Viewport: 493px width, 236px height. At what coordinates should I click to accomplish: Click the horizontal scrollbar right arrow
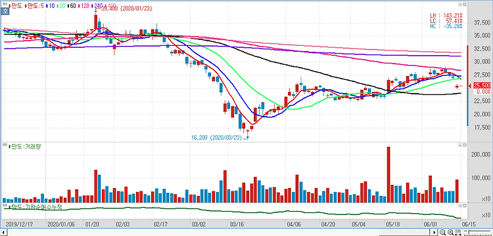point(434,232)
